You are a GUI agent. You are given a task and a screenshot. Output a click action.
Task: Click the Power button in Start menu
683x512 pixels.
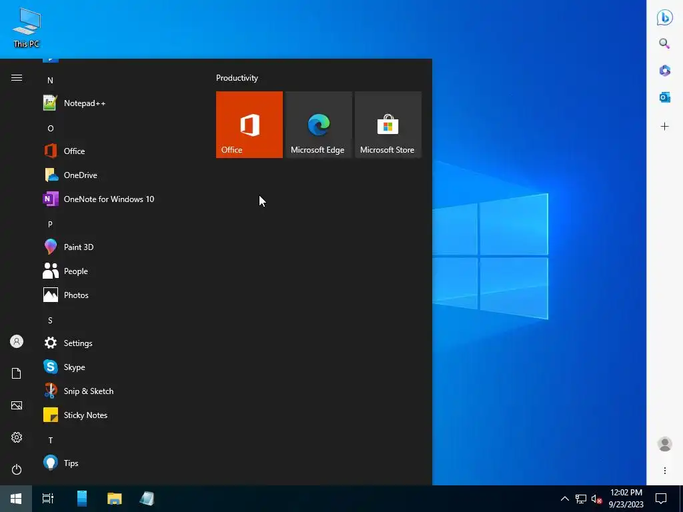17,469
